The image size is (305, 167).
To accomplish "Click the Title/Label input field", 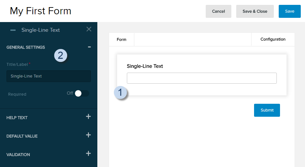I will coord(49,76).
